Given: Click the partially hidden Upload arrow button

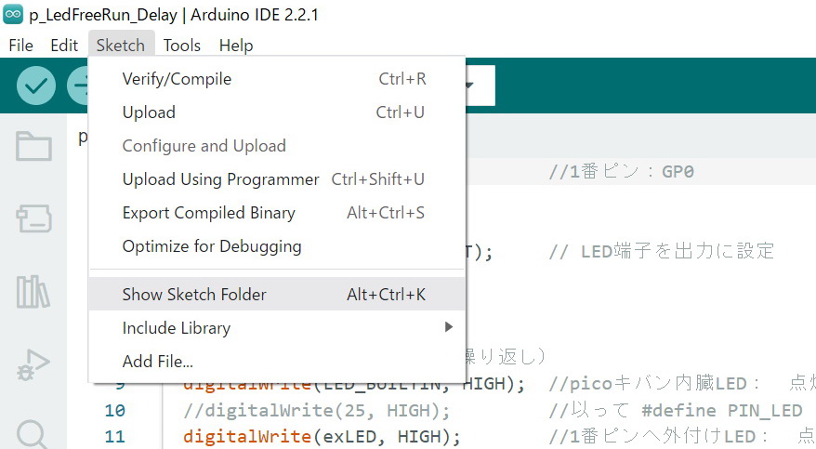Looking at the screenshot, I should point(77,86).
